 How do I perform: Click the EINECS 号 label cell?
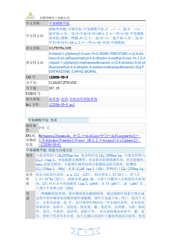[37, 93]
